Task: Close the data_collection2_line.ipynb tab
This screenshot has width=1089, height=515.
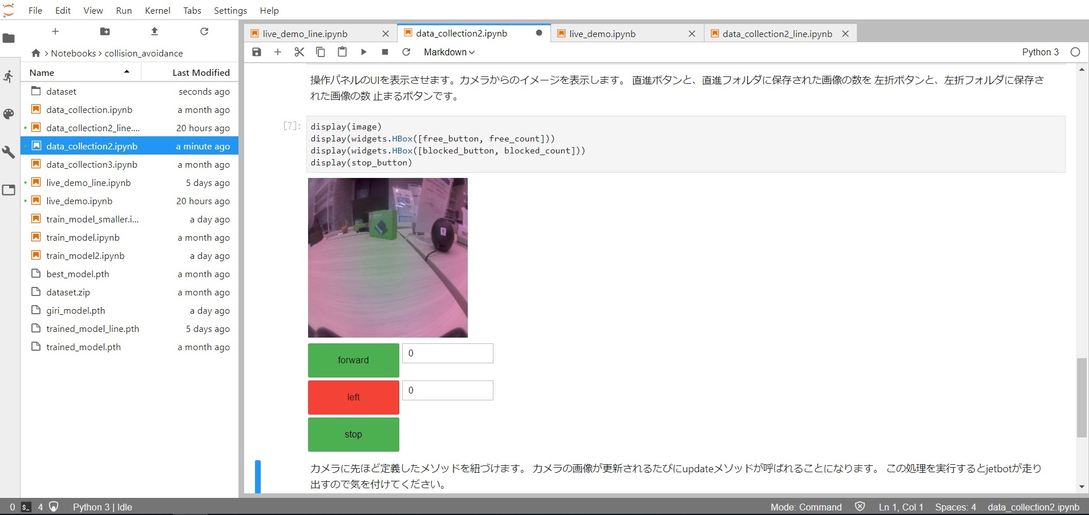Action: 845,34
